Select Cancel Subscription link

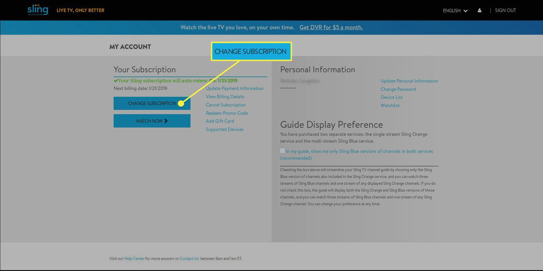pos(226,105)
